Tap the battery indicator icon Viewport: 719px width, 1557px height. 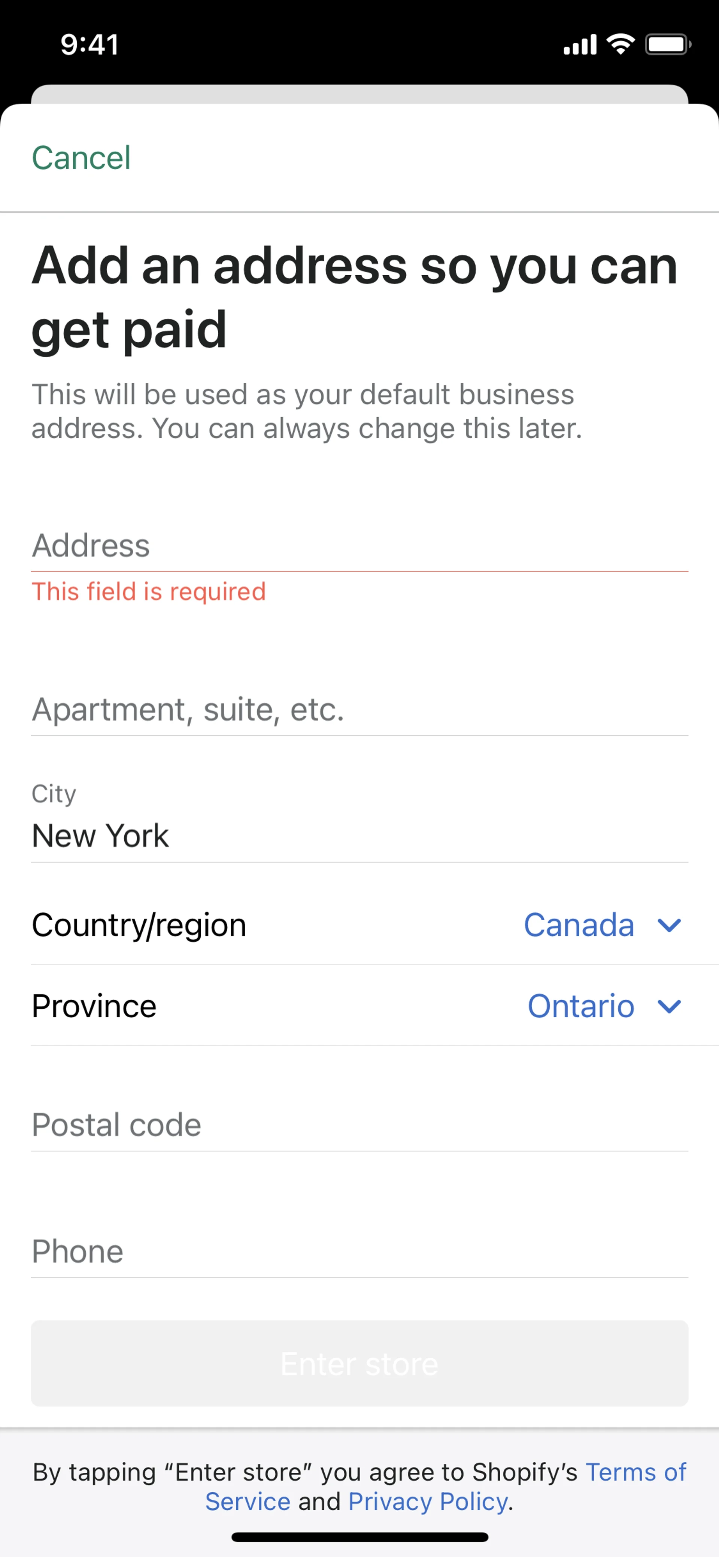(668, 44)
